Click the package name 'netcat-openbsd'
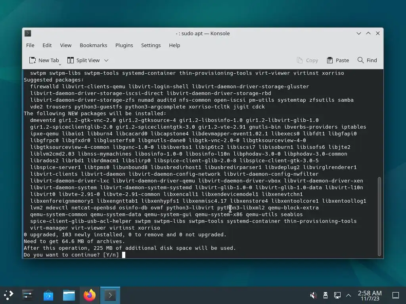Viewport: 406px width, 304px height. coord(93,207)
